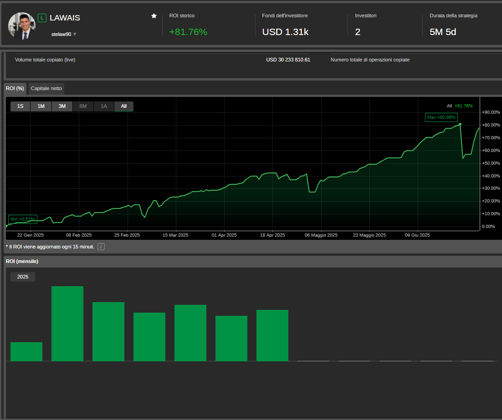The height and width of the screenshot is (420, 502).
Task: Click the green +81.76% ROI storico value
Action: pyautogui.click(x=188, y=32)
